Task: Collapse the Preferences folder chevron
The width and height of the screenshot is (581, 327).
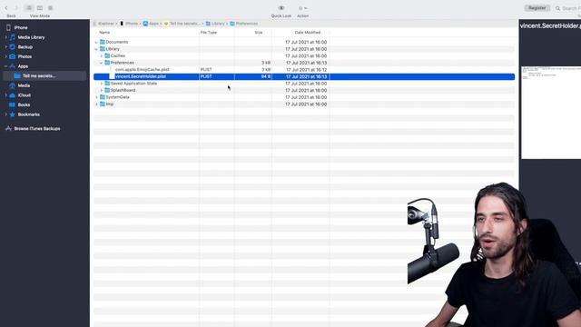Action: click(x=101, y=63)
